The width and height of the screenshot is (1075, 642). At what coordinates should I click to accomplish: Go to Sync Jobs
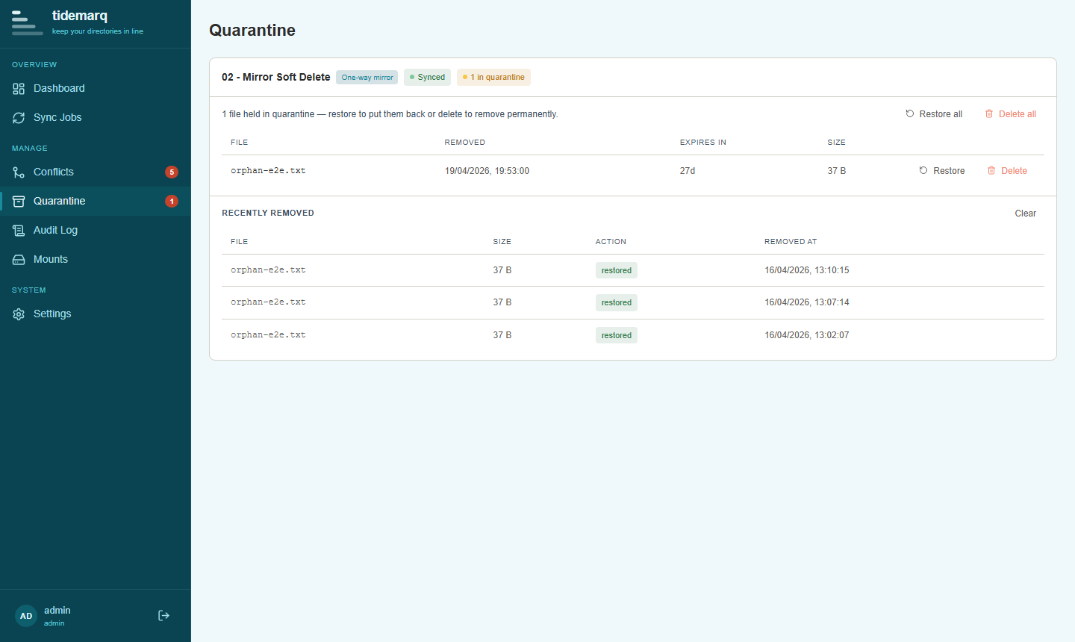(96, 118)
